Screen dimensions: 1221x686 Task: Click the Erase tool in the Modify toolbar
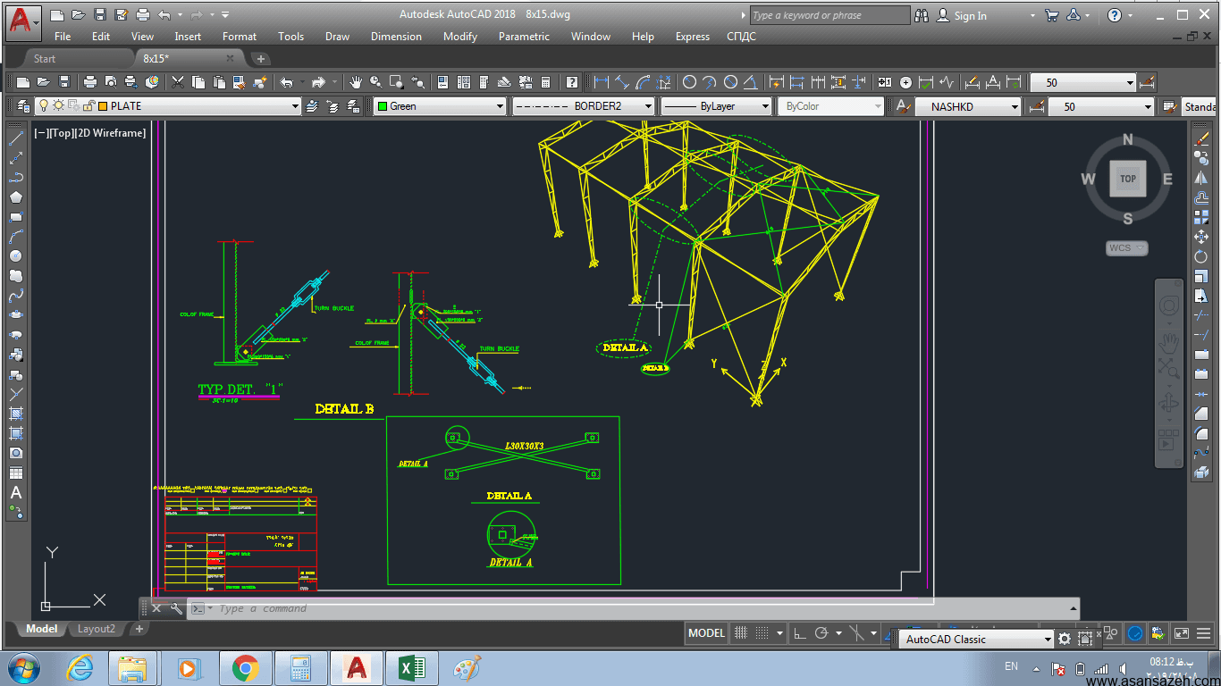pyautogui.click(x=1201, y=138)
